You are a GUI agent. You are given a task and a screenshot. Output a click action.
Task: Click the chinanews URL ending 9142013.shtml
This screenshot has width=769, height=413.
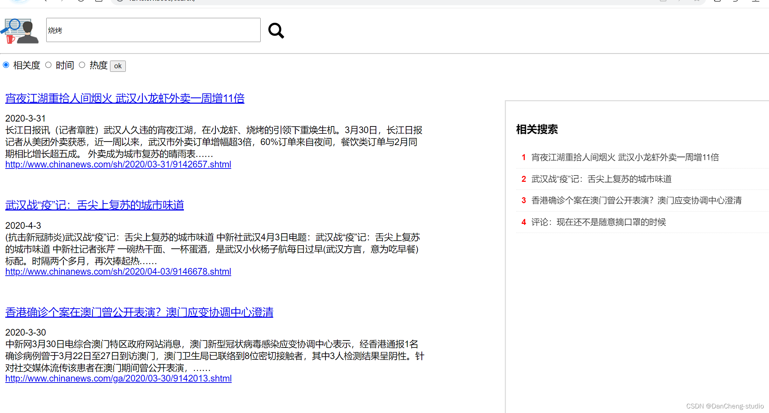click(118, 379)
